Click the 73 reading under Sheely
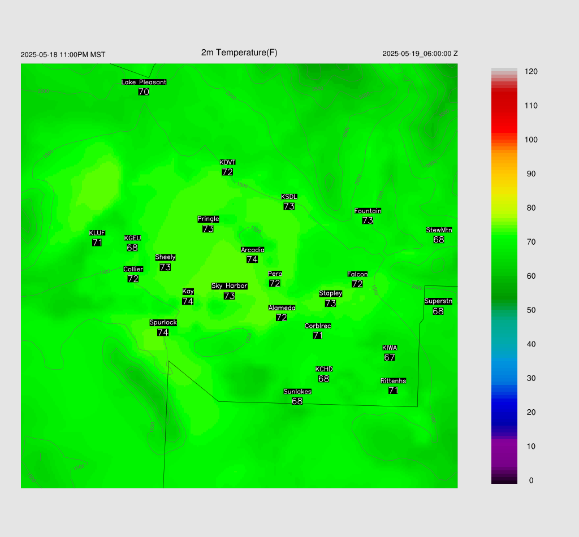This screenshot has height=537, width=579. click(x=165, y=267)
